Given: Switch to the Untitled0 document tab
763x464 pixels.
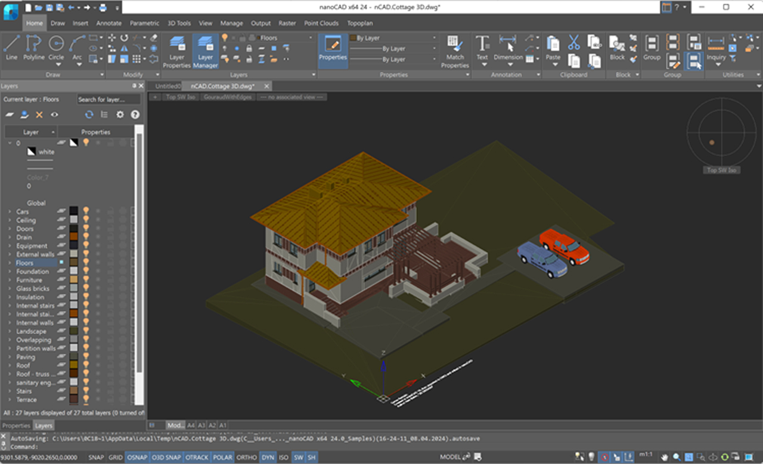Looking at the screenshot, I should [167, 86].
